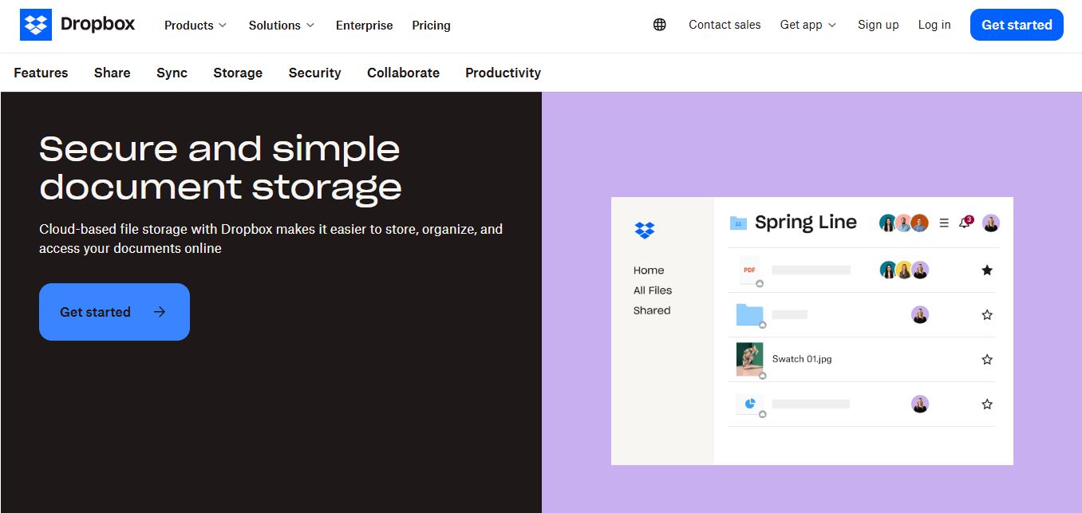Click the shared avatars on the PDF row
Viewport: 1082px width, 513px height.
click(904, 270)
